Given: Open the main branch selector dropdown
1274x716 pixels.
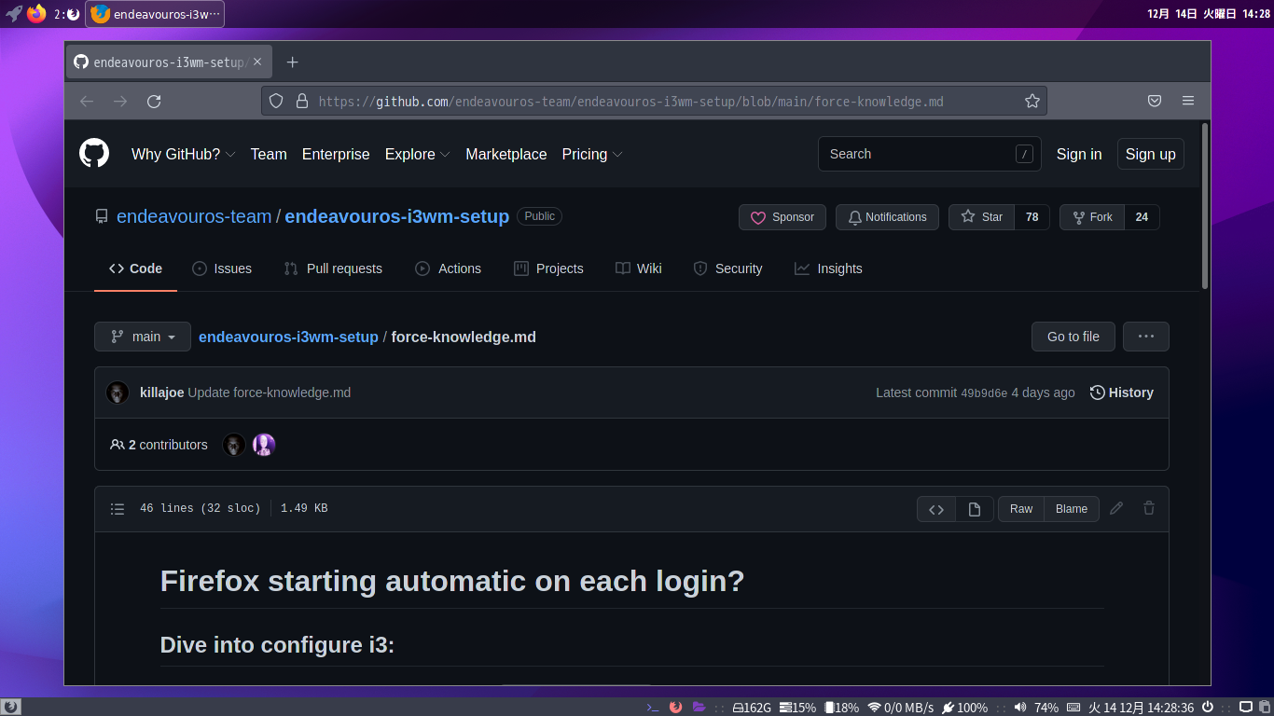Looking at the screenshot, I should coord(143,337).
